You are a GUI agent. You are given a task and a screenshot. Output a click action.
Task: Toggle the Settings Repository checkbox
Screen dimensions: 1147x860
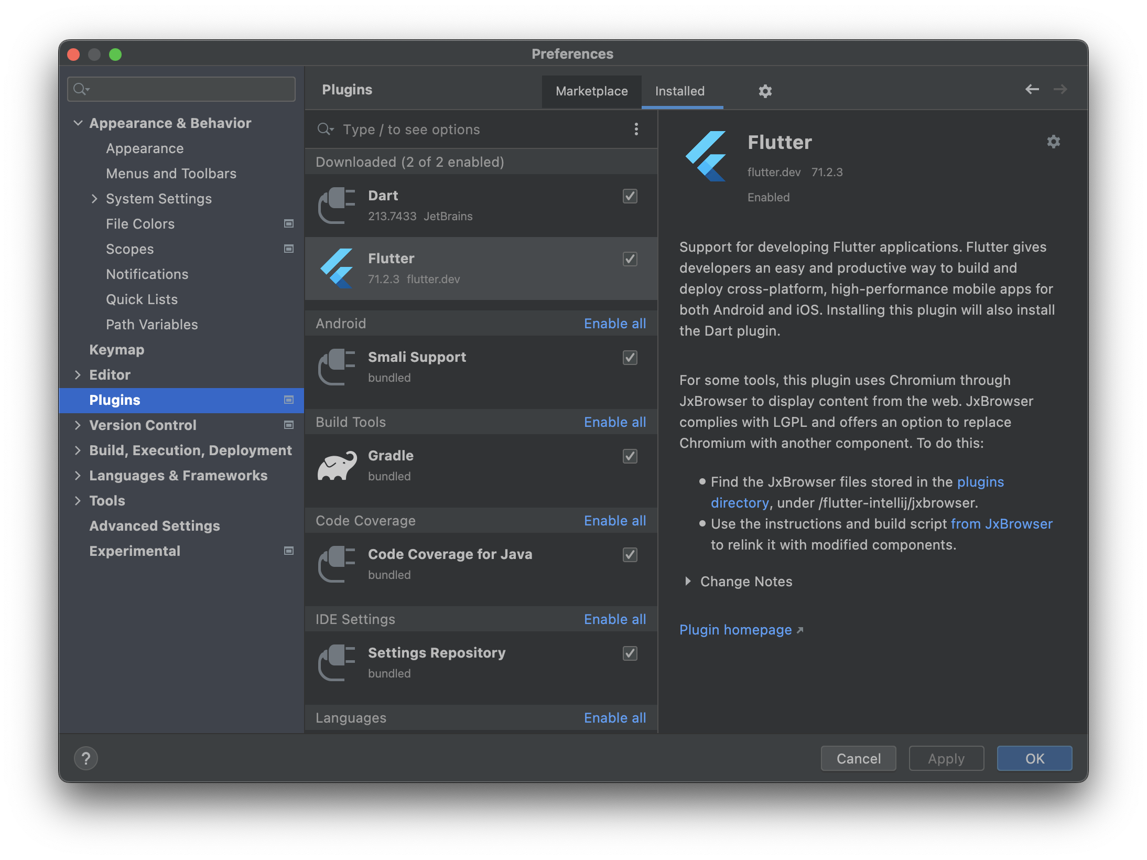pos(630,653)
